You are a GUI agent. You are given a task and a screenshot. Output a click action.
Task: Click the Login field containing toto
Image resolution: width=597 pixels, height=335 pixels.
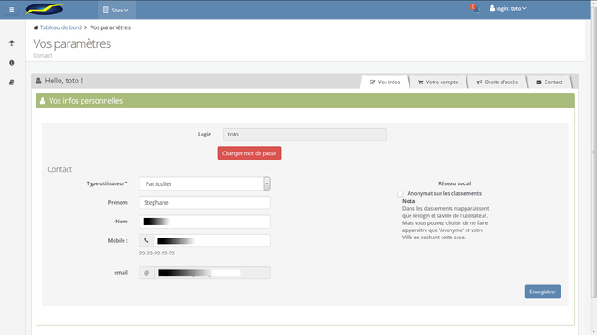(x=305, y=134)
